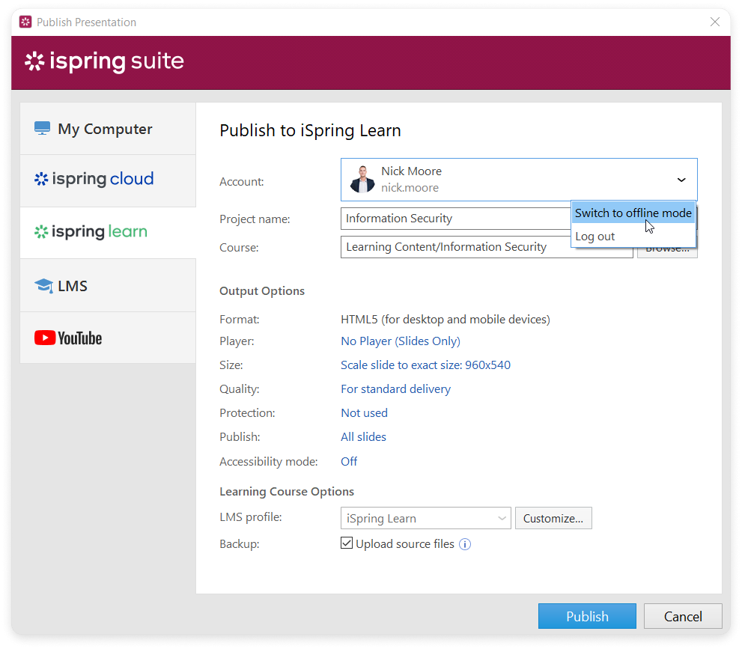This screenshot has height=649, width=742.
Task: Open the My Computer publishing tab
Action: 108,129
